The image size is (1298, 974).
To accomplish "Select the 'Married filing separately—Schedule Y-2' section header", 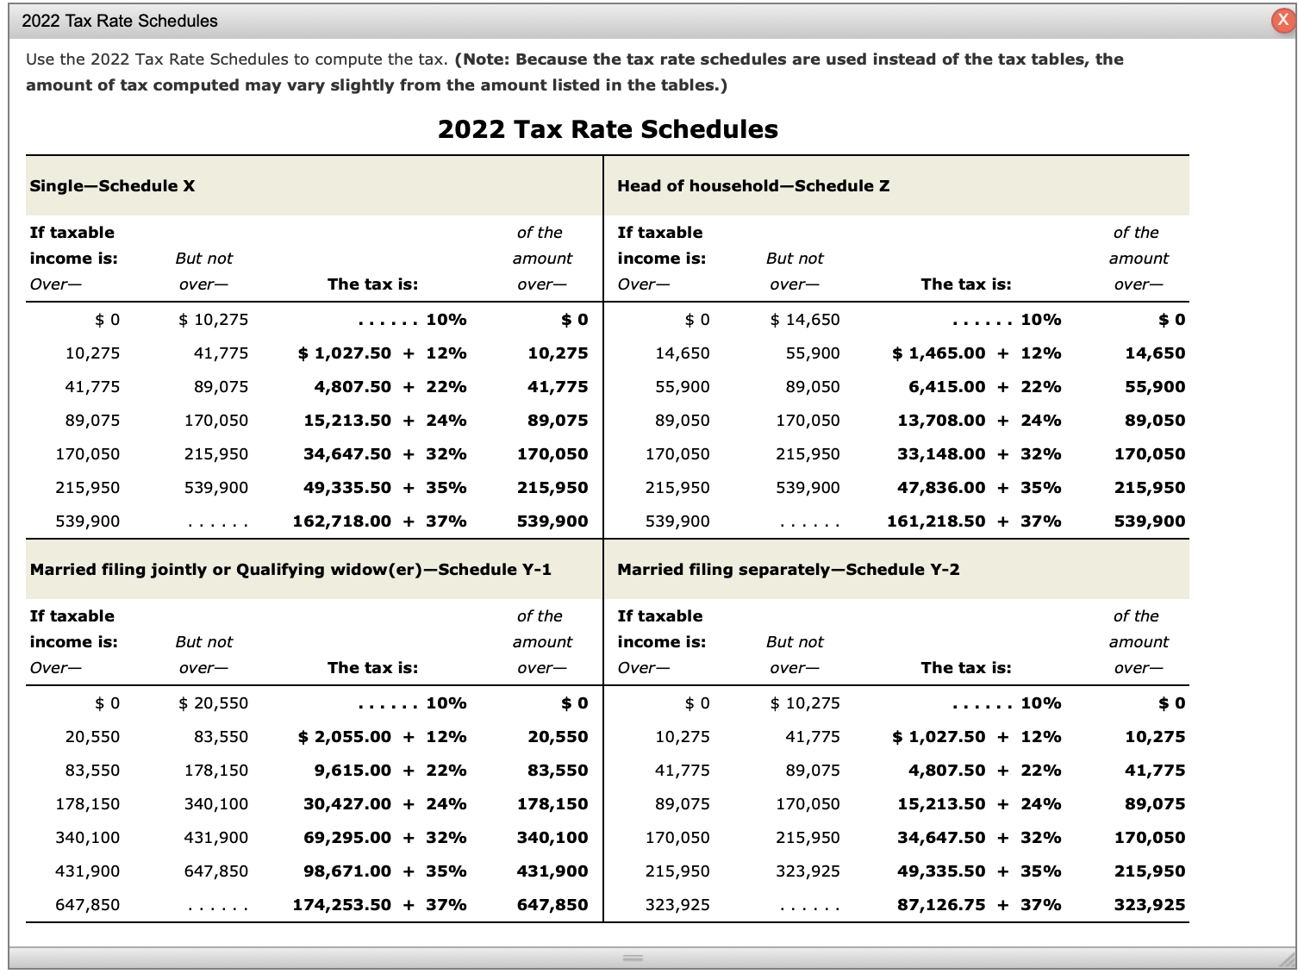I will pos(788,570).
